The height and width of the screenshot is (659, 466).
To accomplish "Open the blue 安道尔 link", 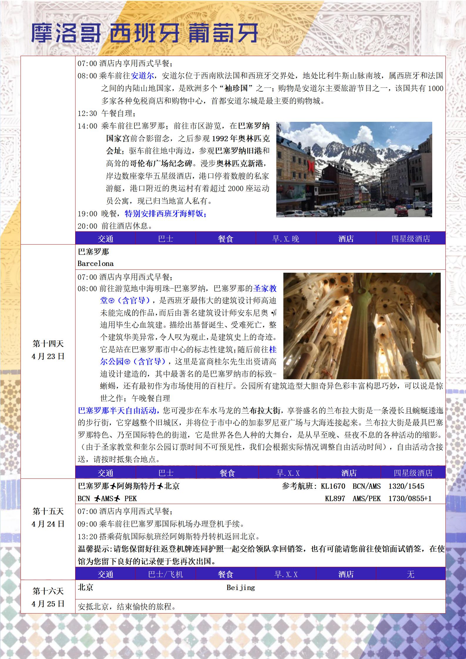I will (x=142, y=76).
